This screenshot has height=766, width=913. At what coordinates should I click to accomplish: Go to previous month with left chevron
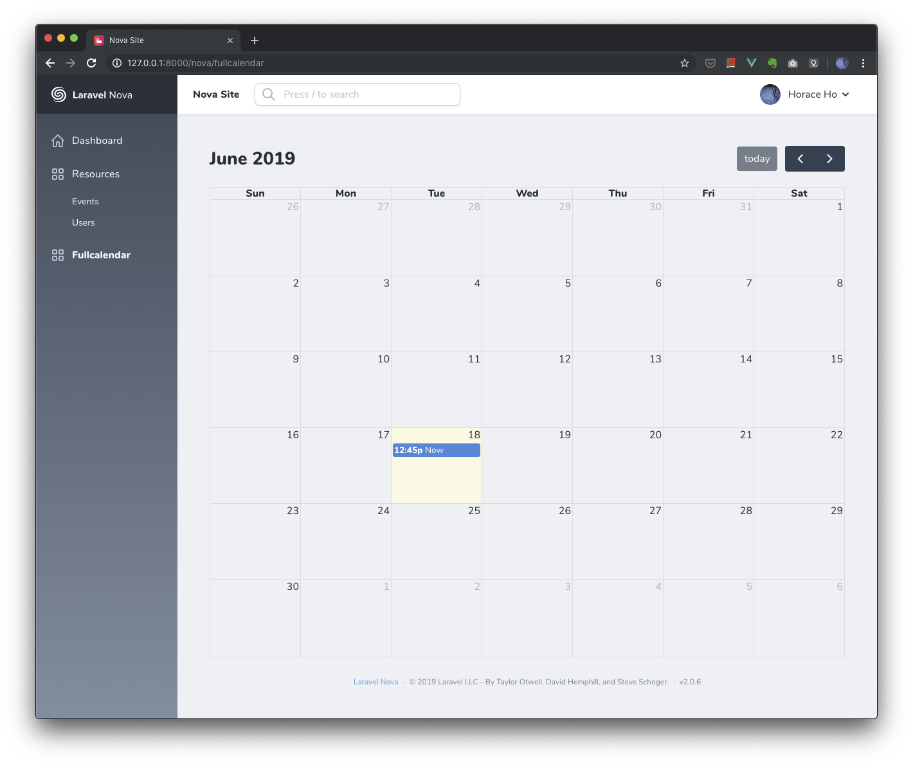pos(800,159)
